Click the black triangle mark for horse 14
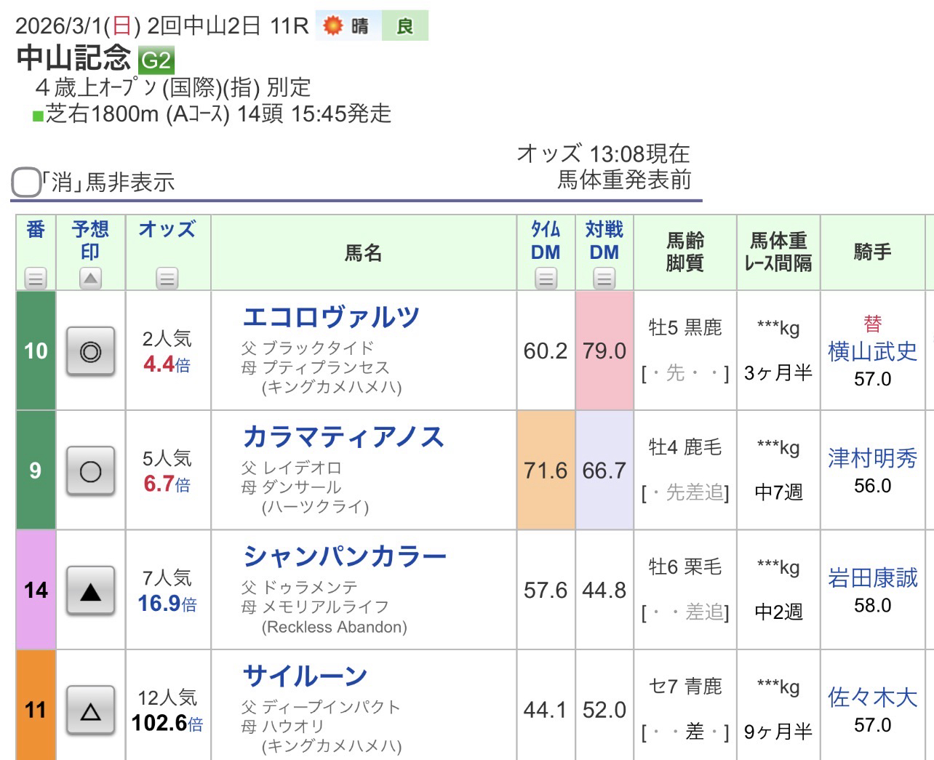 (90, 591)
